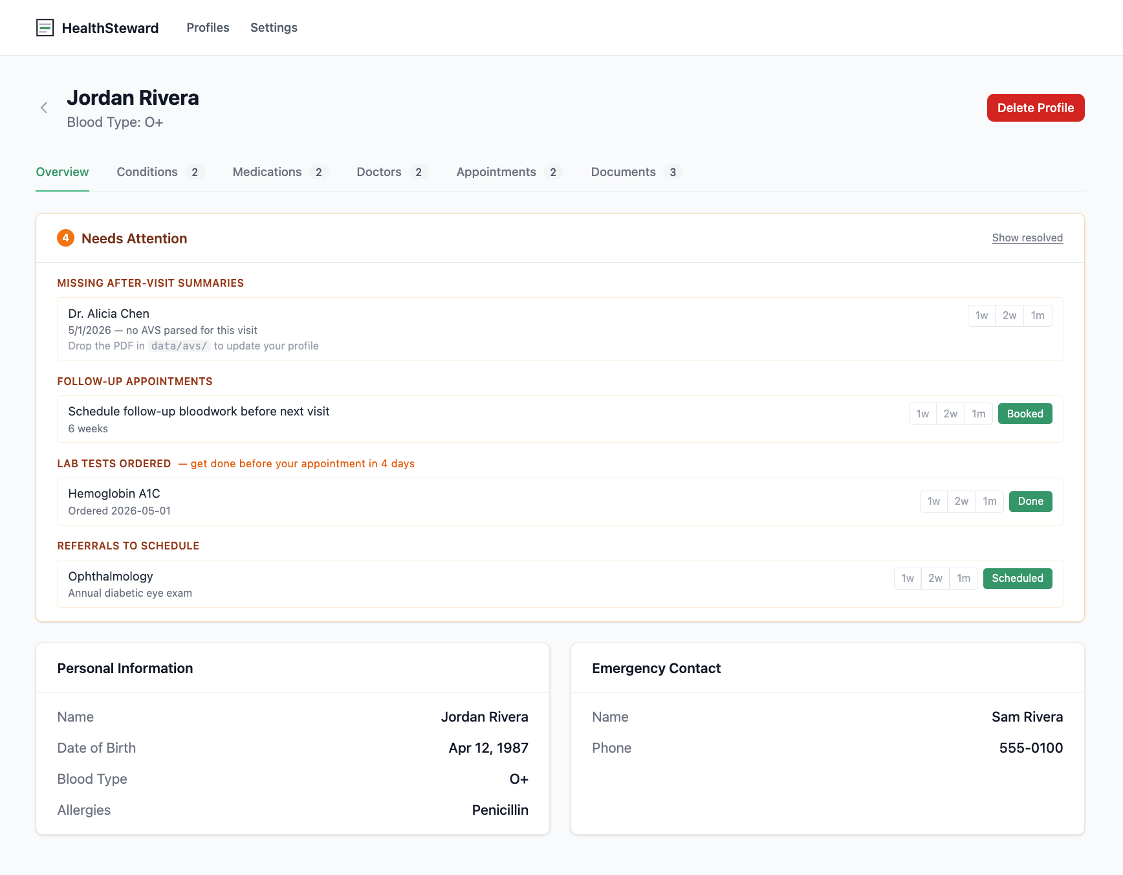Open the Settings nav item
This screenshot has height=875, width=1123.
tap(274, 28)
